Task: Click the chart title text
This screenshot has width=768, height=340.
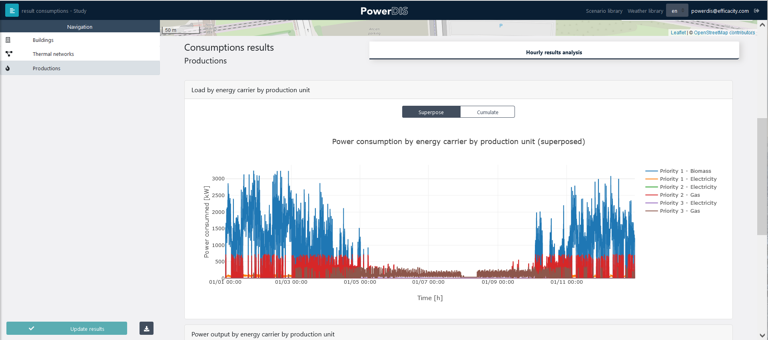Action: click(459, 141)
